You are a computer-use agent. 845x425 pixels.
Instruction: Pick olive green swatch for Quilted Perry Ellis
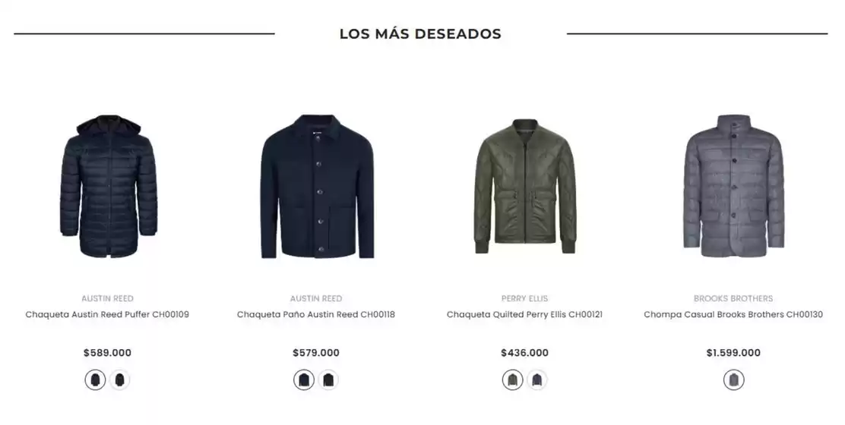512,379
